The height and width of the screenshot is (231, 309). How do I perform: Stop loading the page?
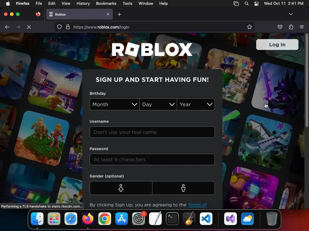(x=29, y=27)
